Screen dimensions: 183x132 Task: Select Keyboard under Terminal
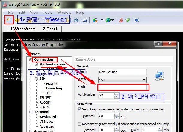48,117
